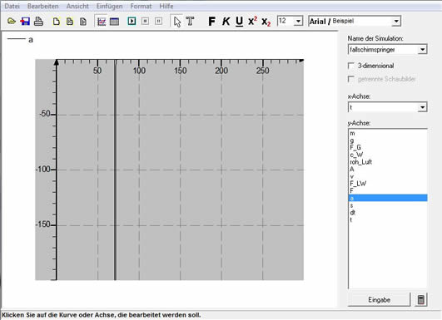Start the simulation with the play icon
The image size is (442, 320).
tap(132, 21)
